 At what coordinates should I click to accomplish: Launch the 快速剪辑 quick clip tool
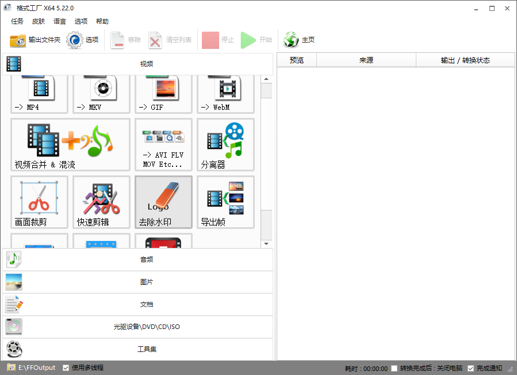tap(101, 202)
